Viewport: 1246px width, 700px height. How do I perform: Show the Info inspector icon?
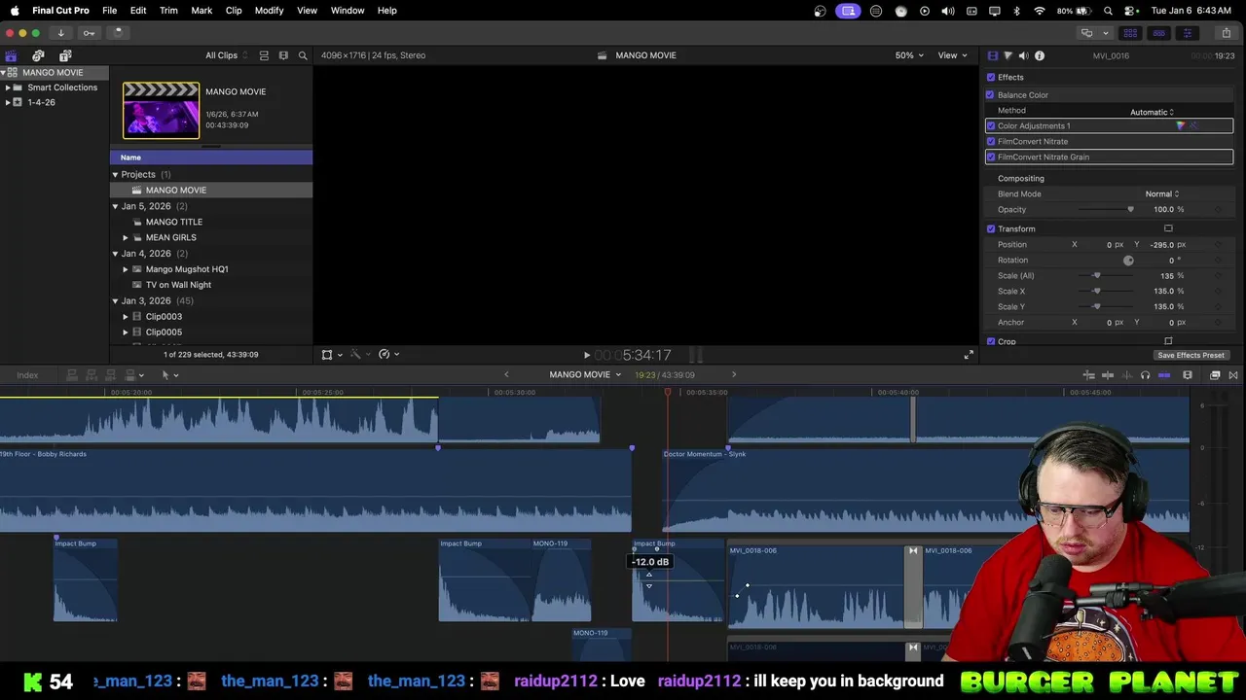click(1040, 55)
